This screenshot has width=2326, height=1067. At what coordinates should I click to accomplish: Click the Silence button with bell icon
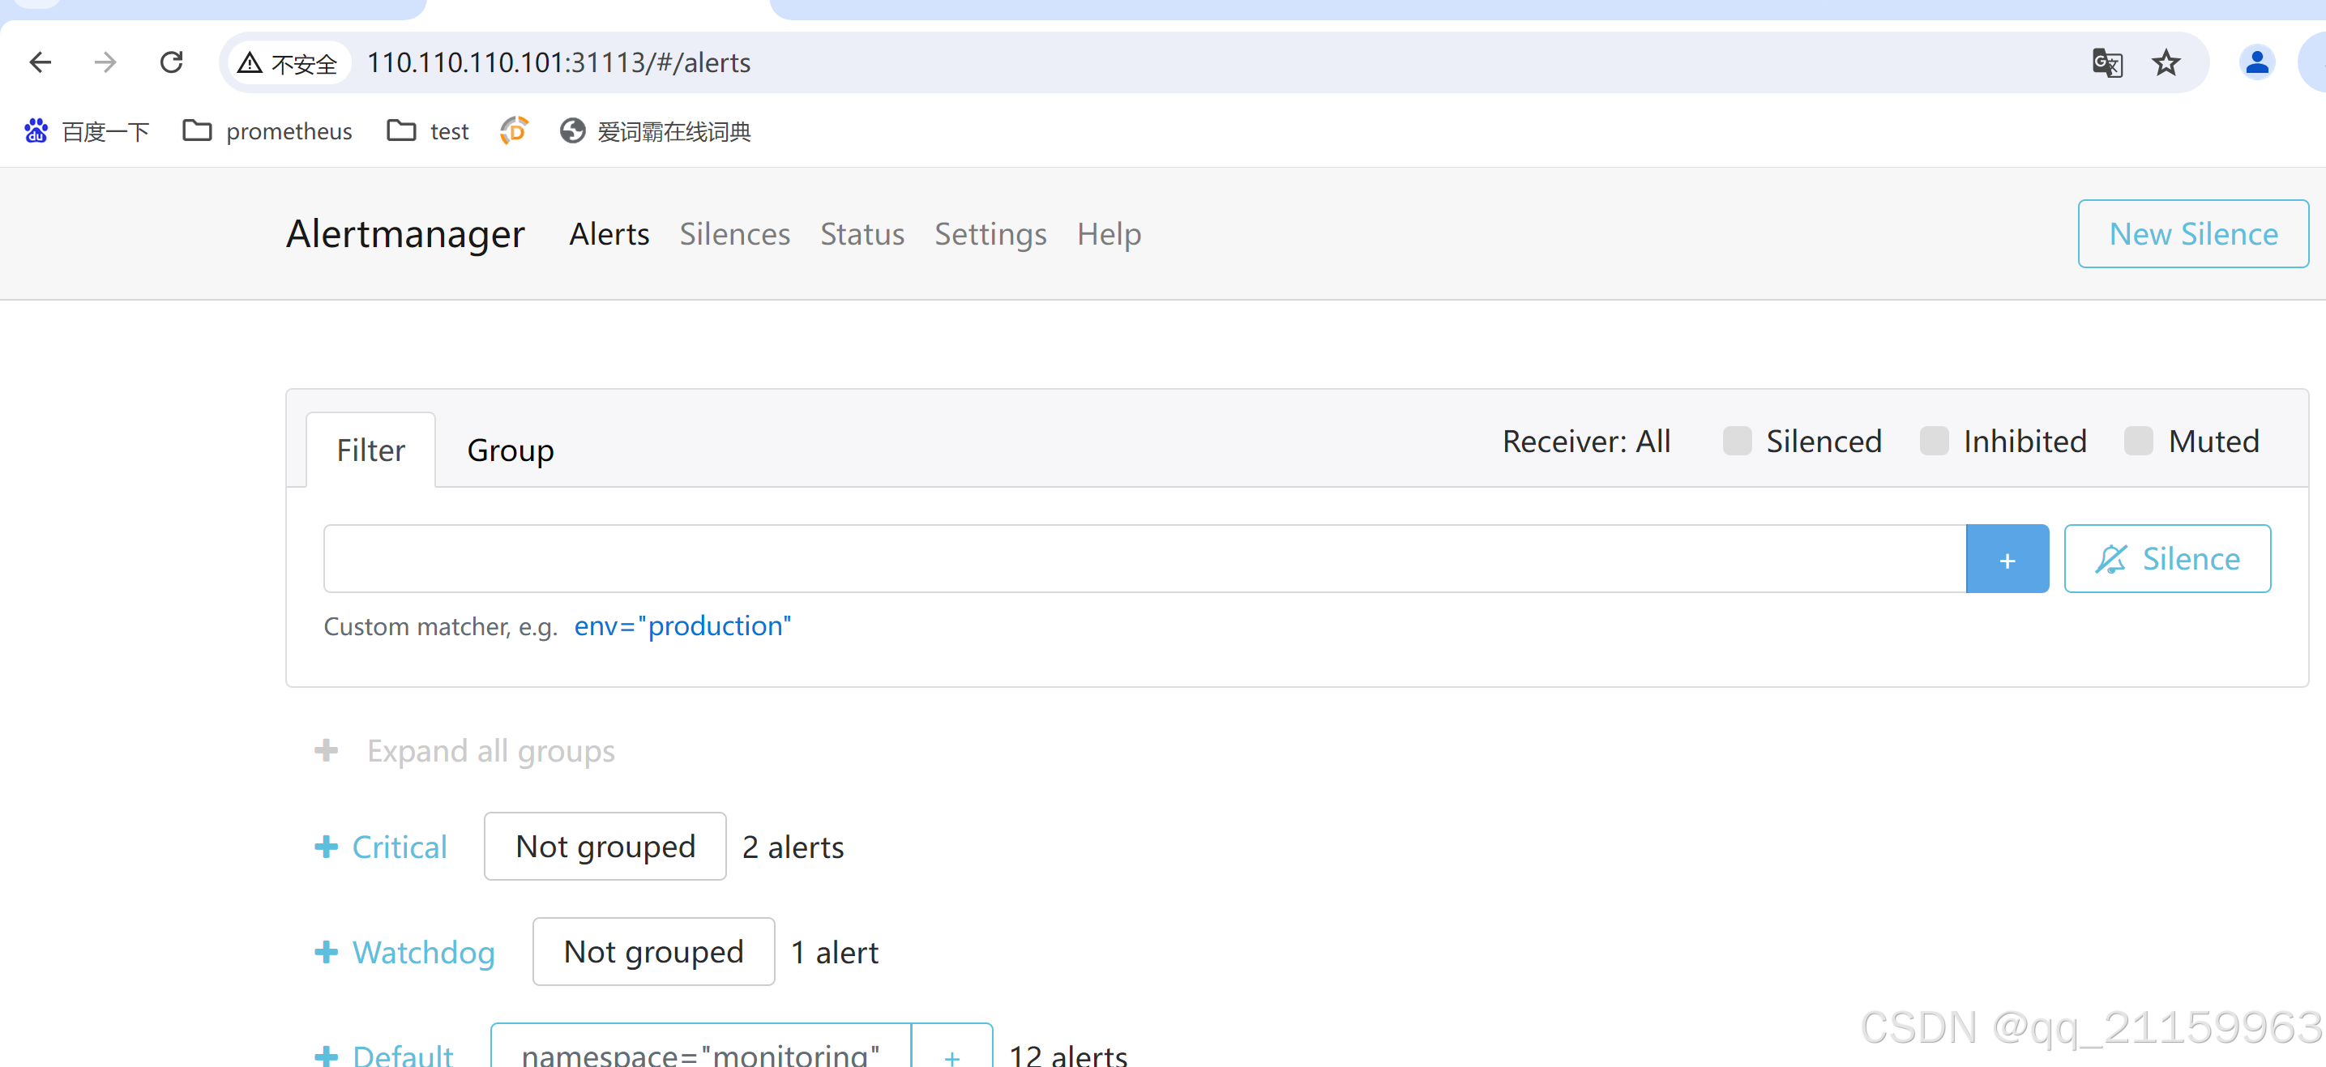point(2166,559)
